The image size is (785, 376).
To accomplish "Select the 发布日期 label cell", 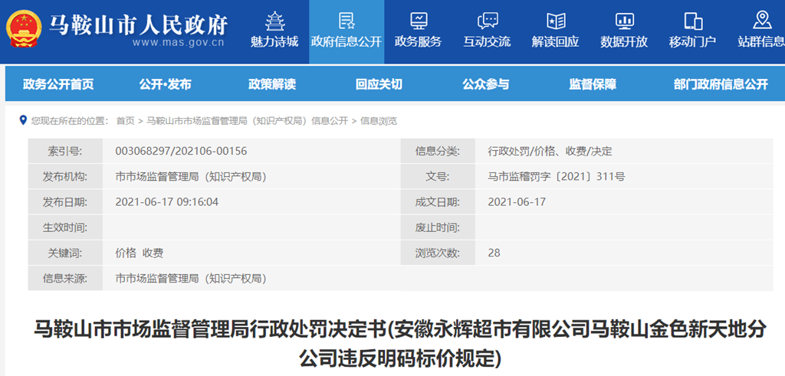I will [65, 202].
